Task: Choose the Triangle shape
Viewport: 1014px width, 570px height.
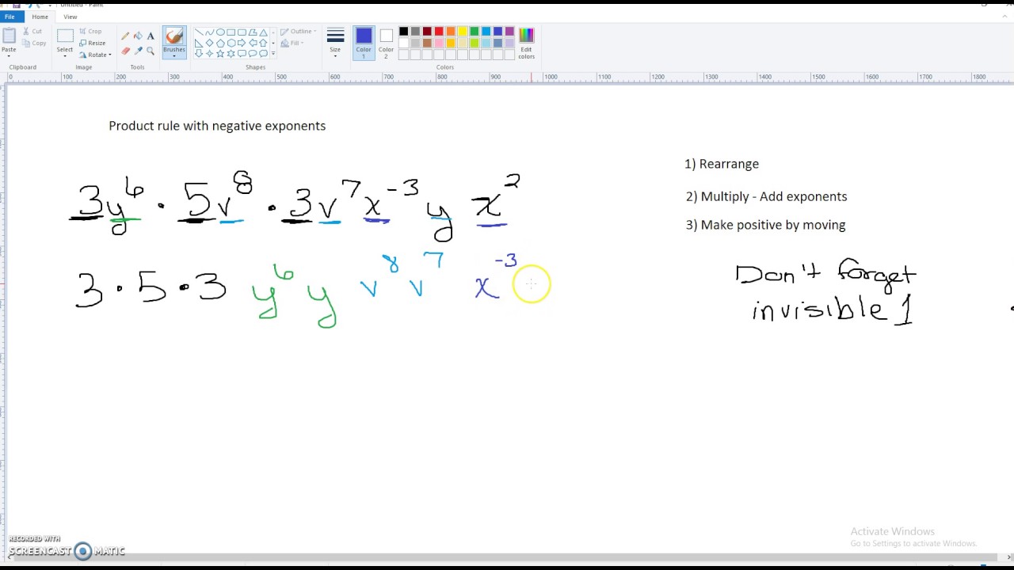Action: coord(263,32)
